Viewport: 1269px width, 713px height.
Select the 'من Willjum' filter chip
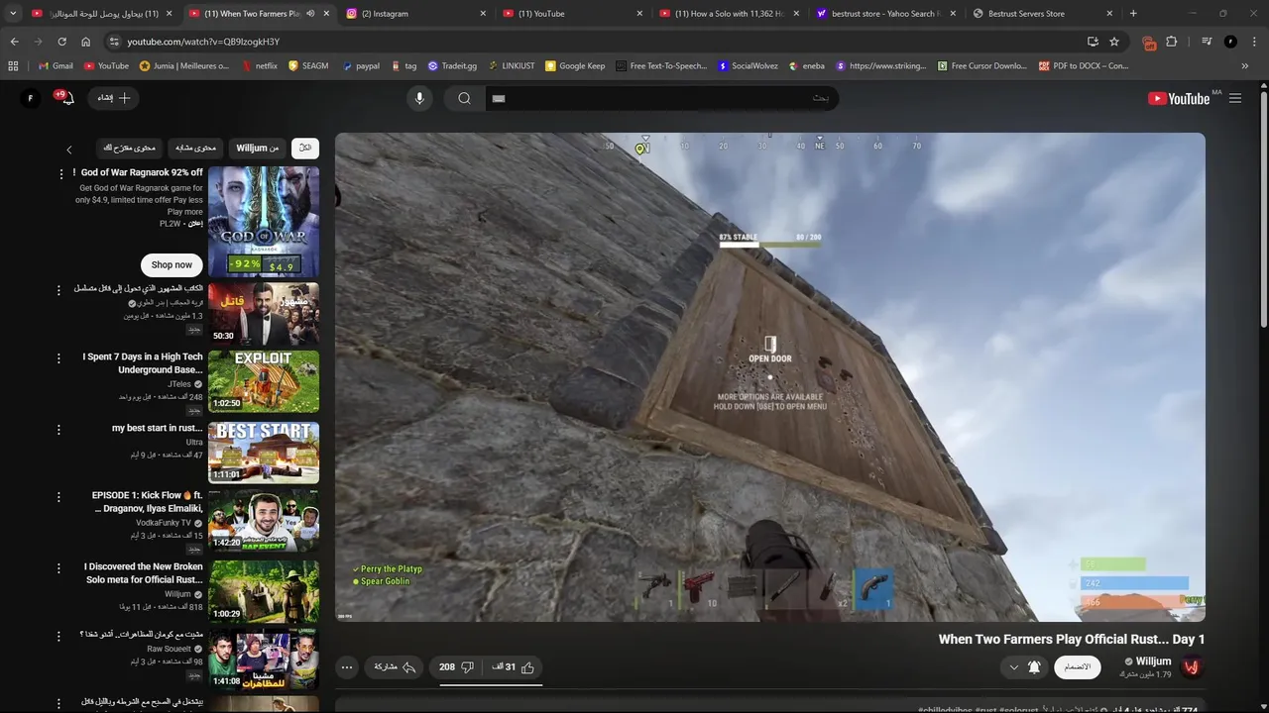click(258, 148)
